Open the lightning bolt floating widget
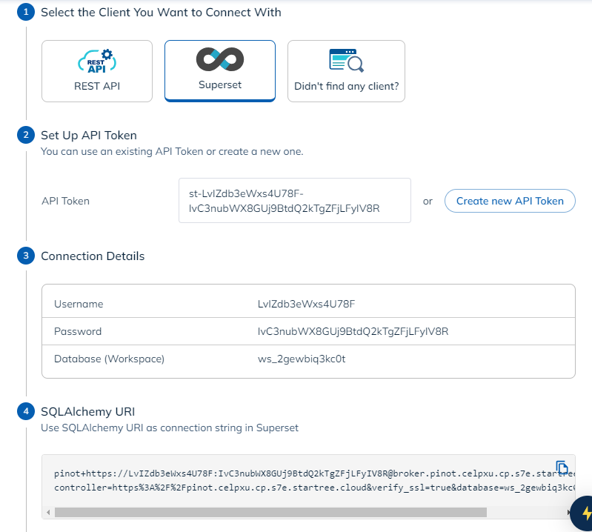This screenshot has height=532, width=592. coord(585,513)
